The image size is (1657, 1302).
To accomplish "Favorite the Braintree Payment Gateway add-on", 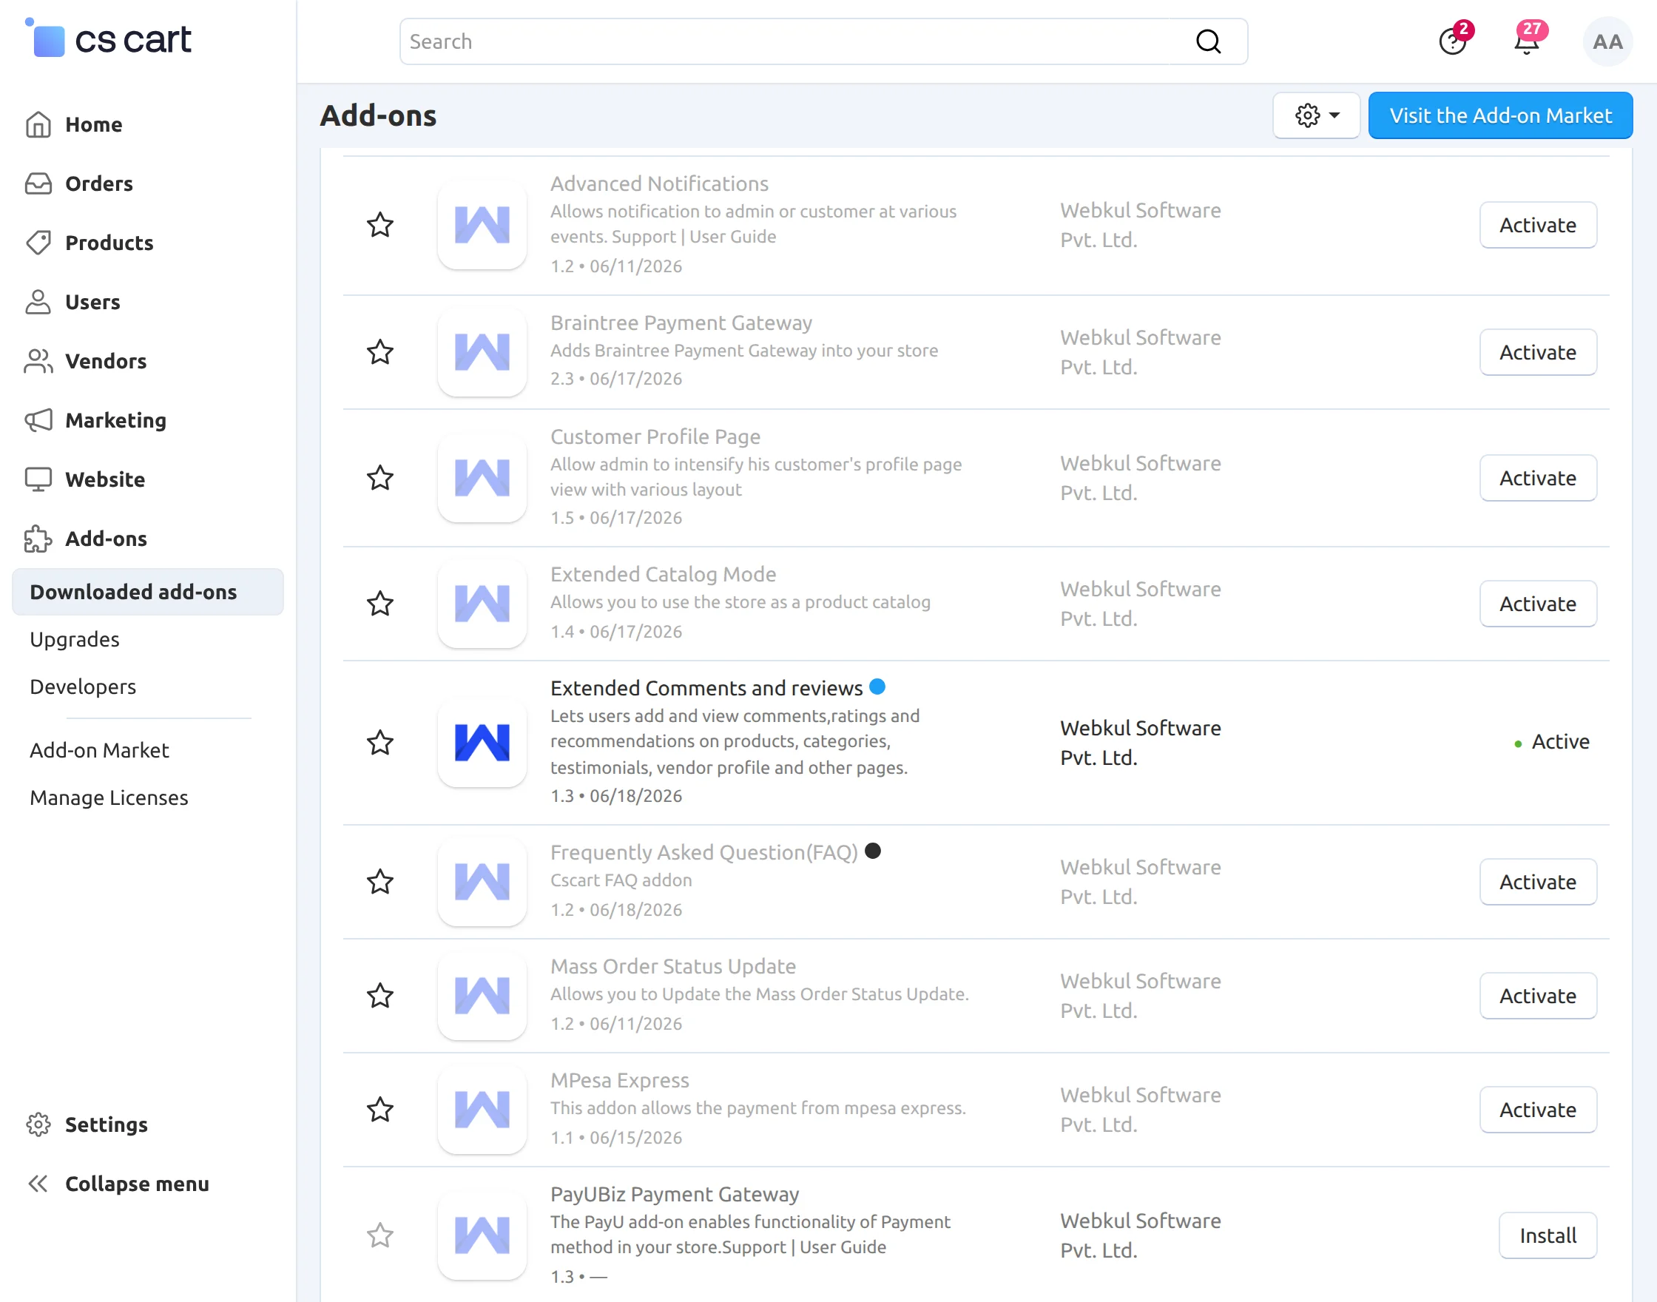I will pyautogui.click(x=379, y=352).
